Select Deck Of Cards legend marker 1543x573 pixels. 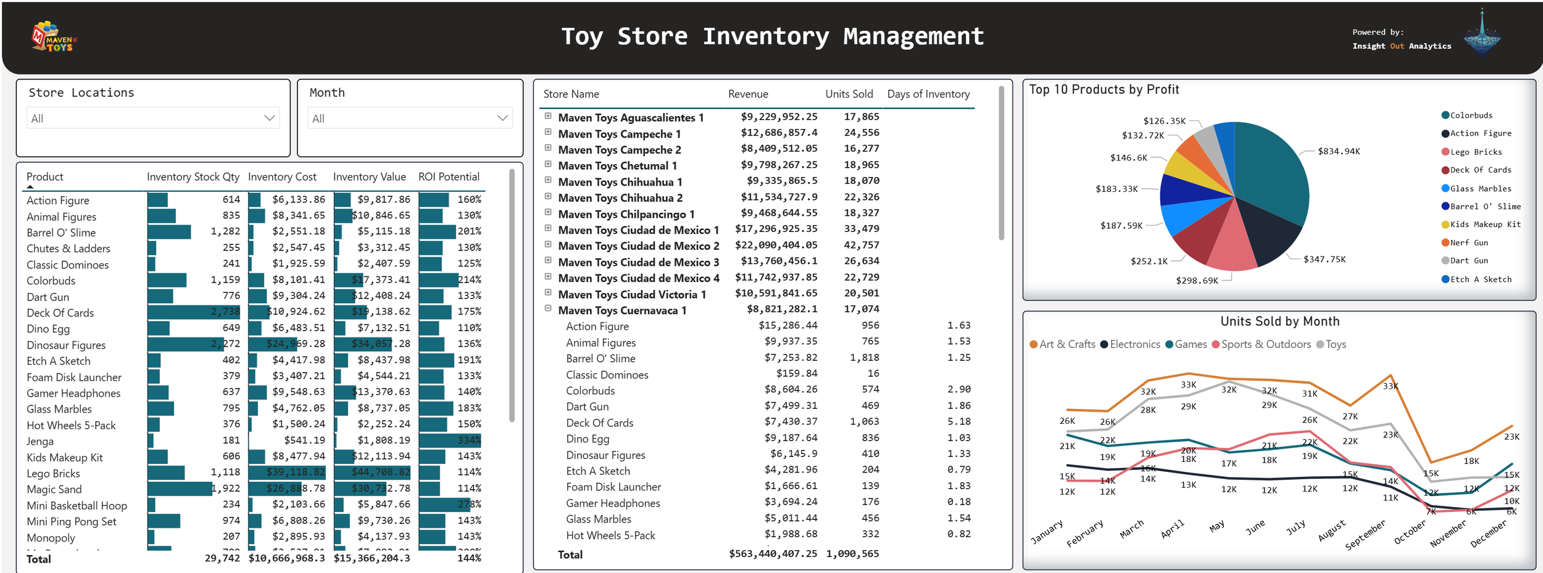point(1445,170)
